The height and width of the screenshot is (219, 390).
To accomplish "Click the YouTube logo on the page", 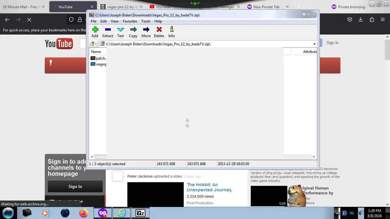I will pyautogui.click(x=59, y=44).
